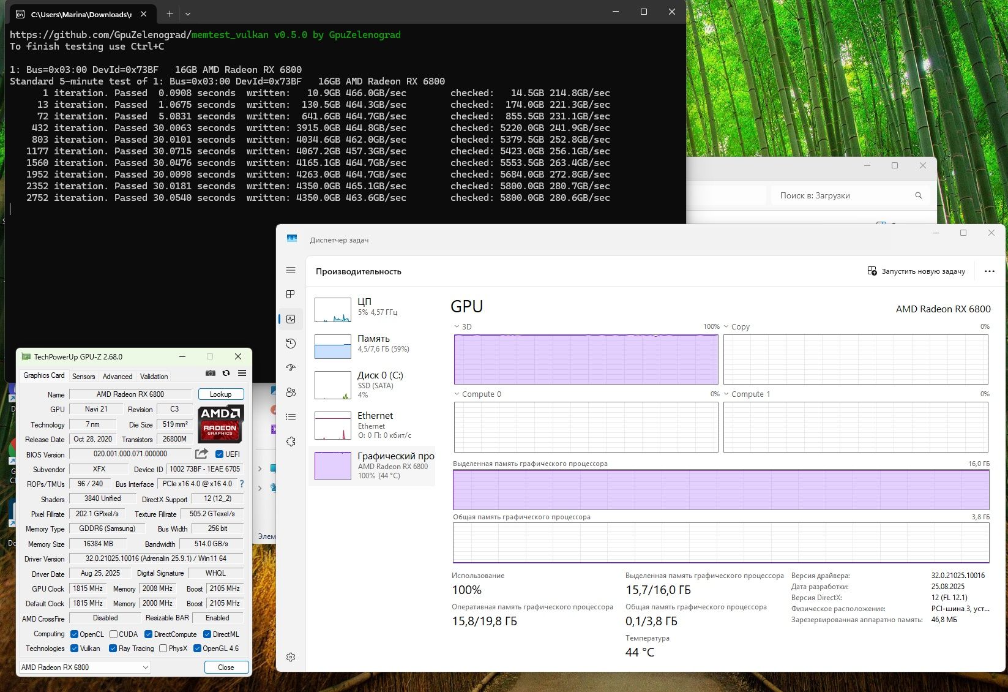Click the Bus Interface question mark in GPU-Z
The image size is (1008, 692).
click(x=242, y=484)
